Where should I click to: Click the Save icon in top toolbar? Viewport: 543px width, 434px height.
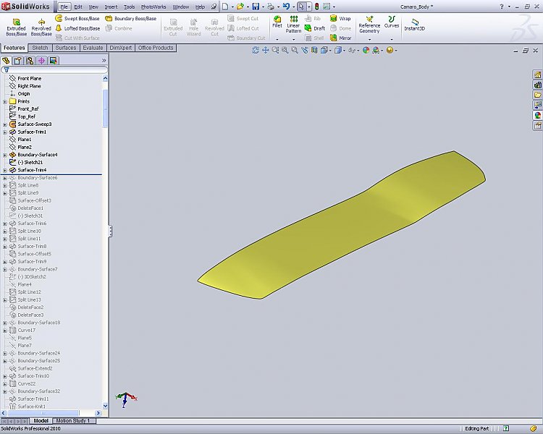point(256,7)
